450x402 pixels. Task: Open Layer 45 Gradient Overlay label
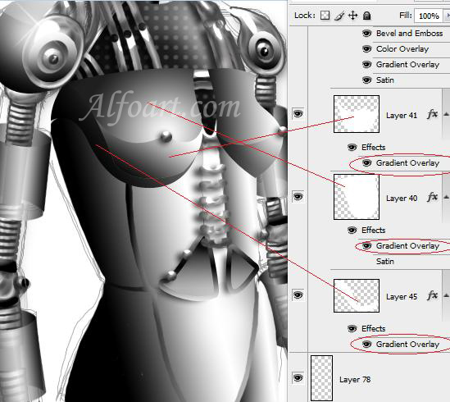(x=408, y=344)
